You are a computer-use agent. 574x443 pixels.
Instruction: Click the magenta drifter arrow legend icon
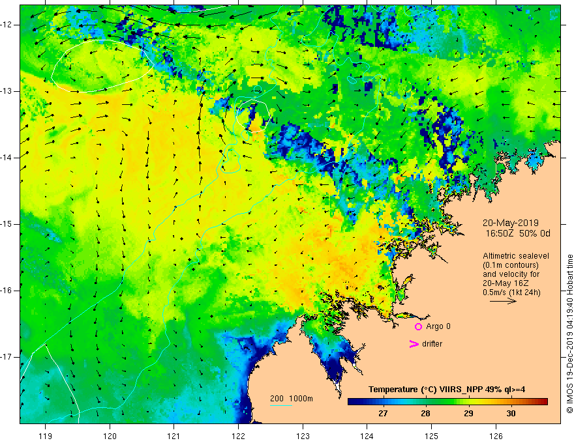tap(414, 344)
